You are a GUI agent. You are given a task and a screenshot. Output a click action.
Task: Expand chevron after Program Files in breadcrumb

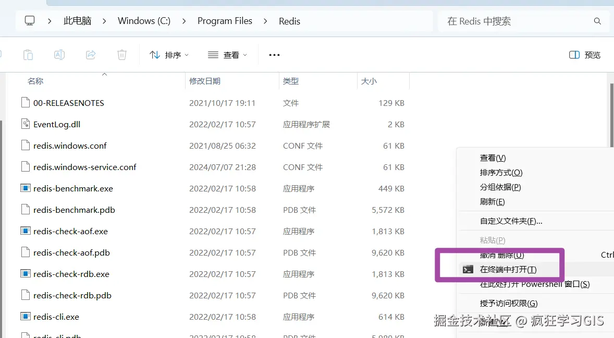point(265,21)
